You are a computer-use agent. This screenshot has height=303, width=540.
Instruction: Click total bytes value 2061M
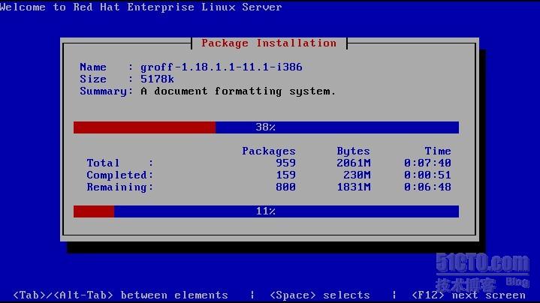(354, 163)
